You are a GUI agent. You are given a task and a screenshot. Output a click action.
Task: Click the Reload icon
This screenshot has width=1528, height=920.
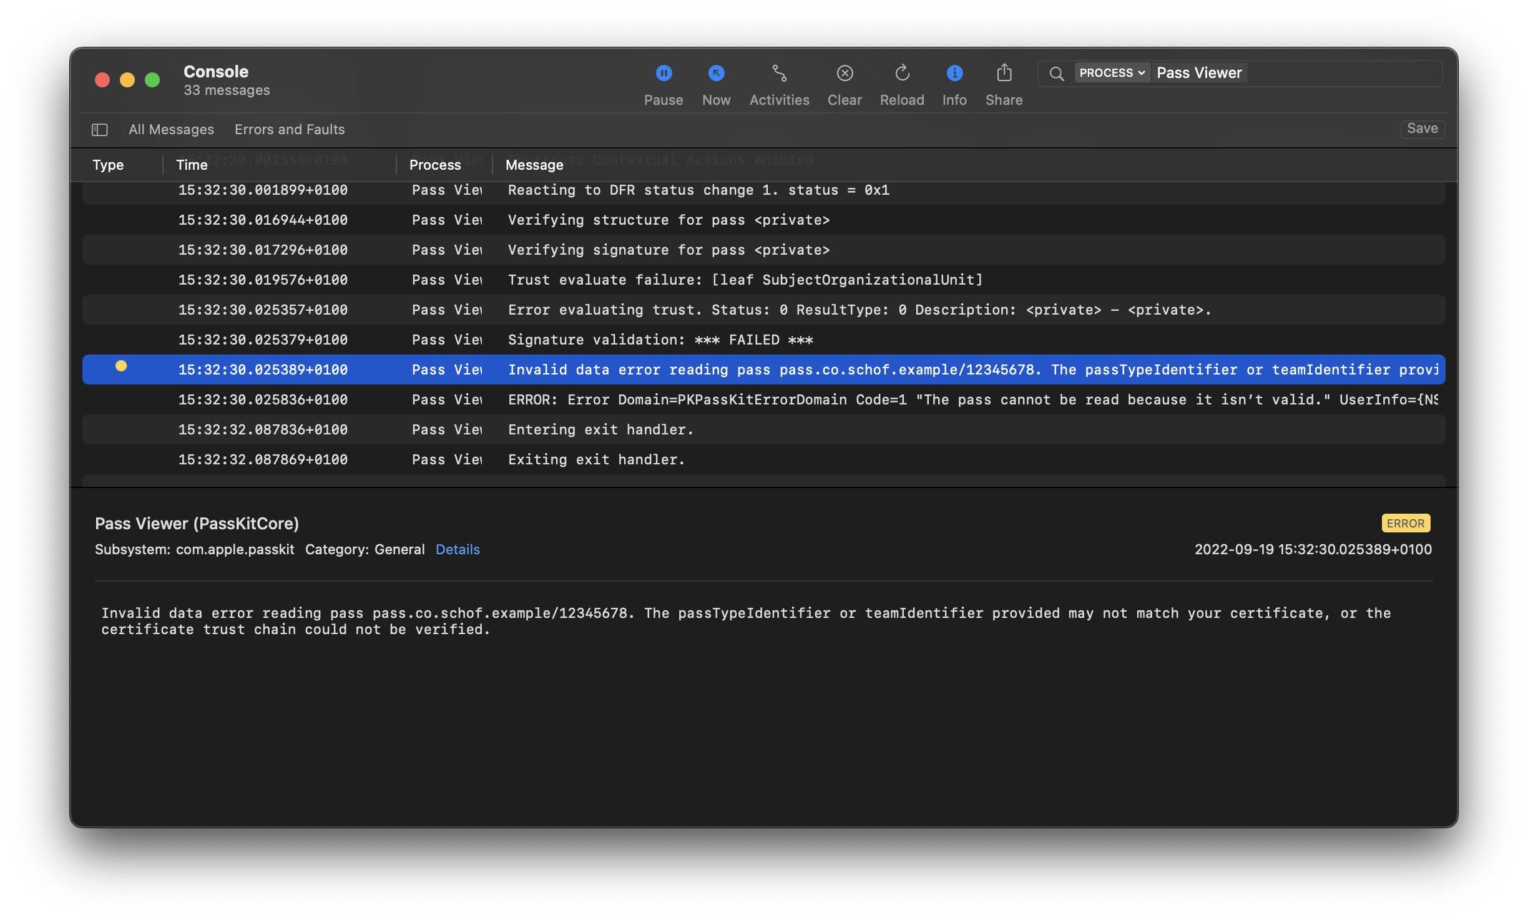click(902, 74)
